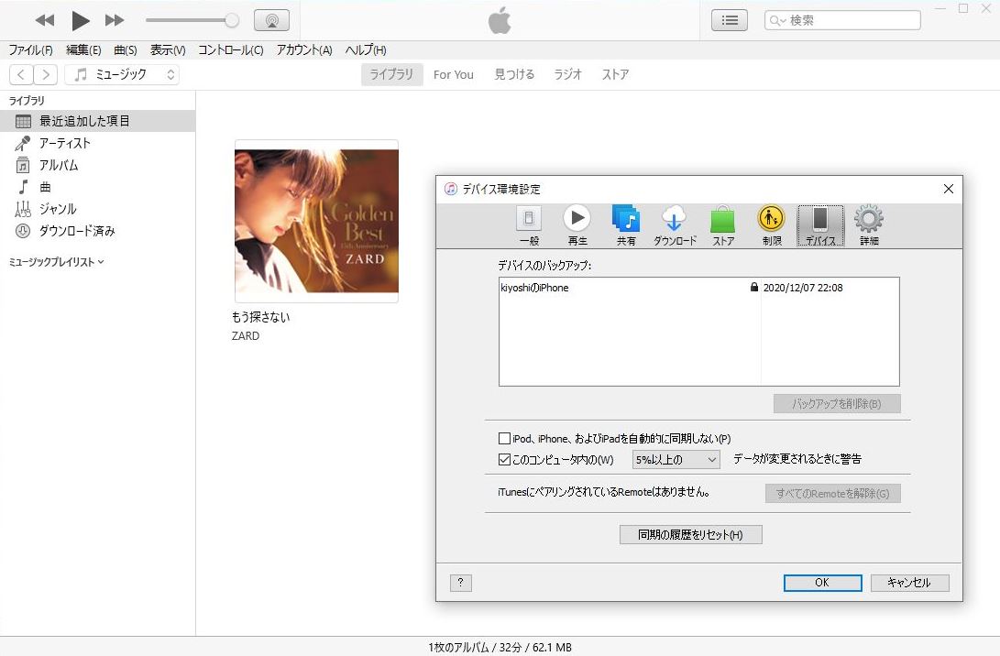The width and height of the screenshot is (1000, 656).
Task: Click the OK button in the dialog
Action: point(822,583)
